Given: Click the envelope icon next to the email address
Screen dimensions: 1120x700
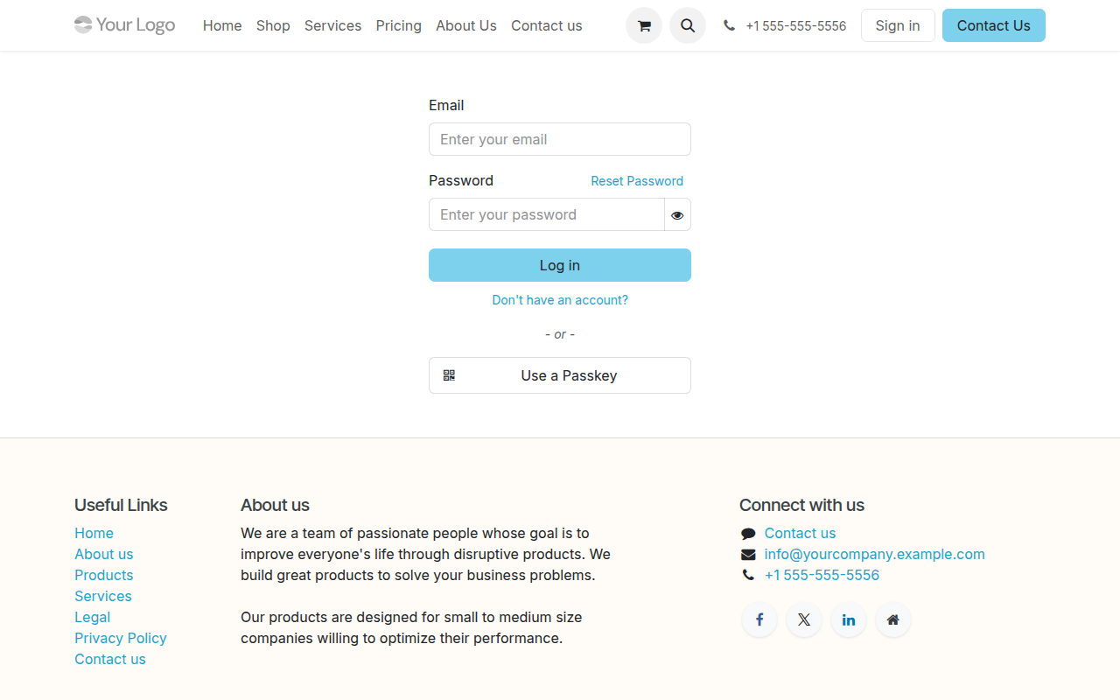Looking at the screenshot, I should coord(748,554).
